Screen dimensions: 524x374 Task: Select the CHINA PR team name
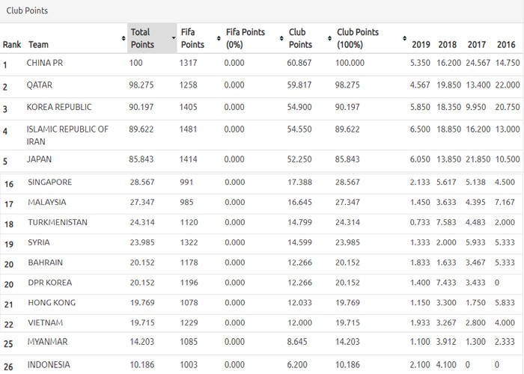point(44,64)
